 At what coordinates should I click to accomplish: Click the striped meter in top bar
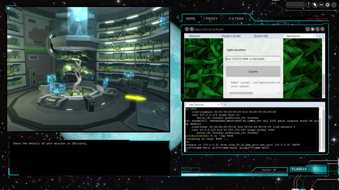pos(295,5)
